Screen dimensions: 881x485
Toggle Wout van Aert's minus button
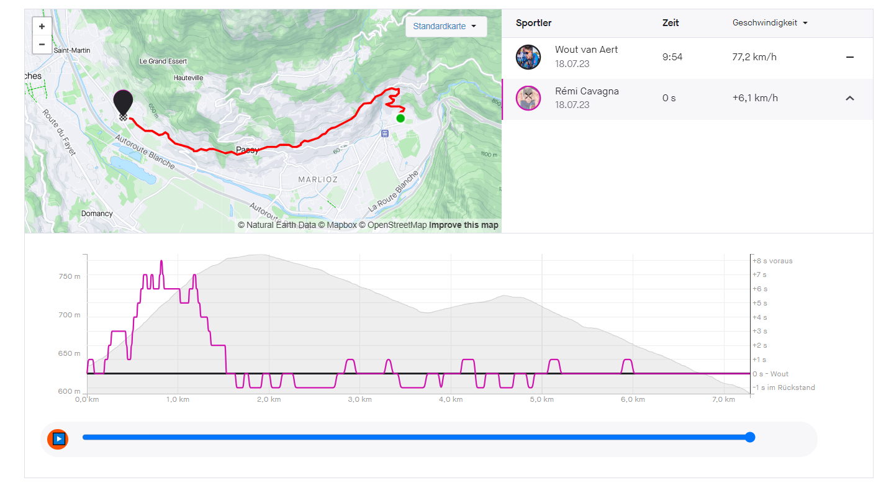tap(849, 57)
